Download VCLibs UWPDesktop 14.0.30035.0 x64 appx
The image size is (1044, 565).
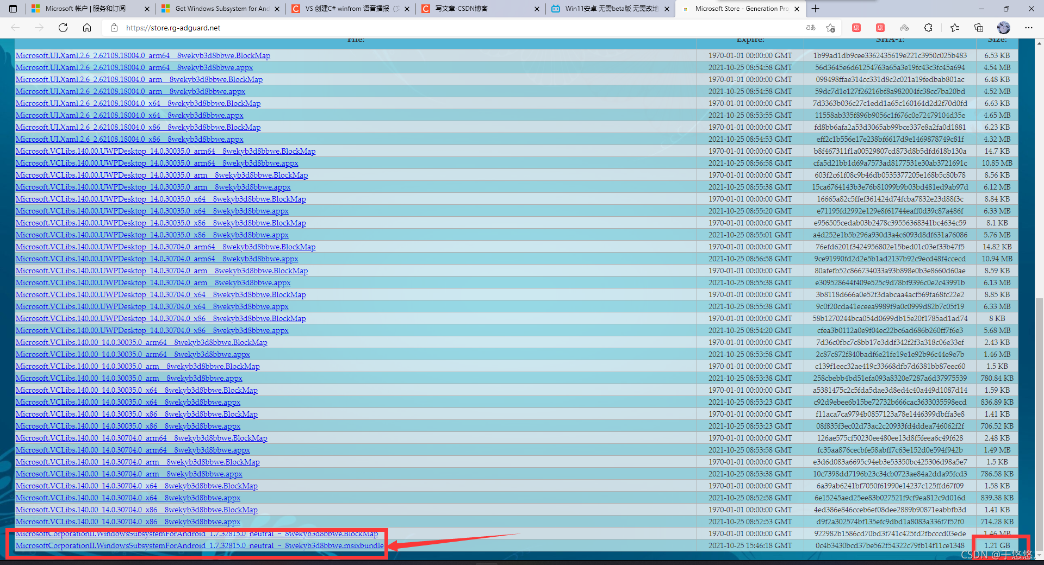click(x=152, y=211)
